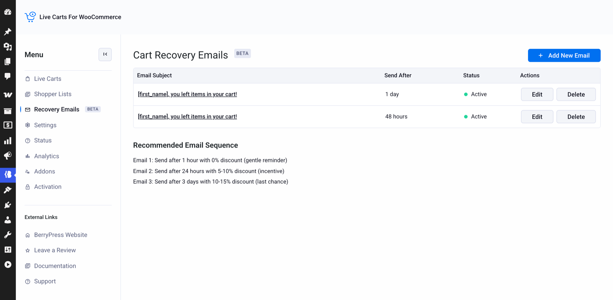Image resolution: width=613 pixels, height=300 pixels.
Task: Click the Live Carts cart logo
Action: (x=30, y=17)
